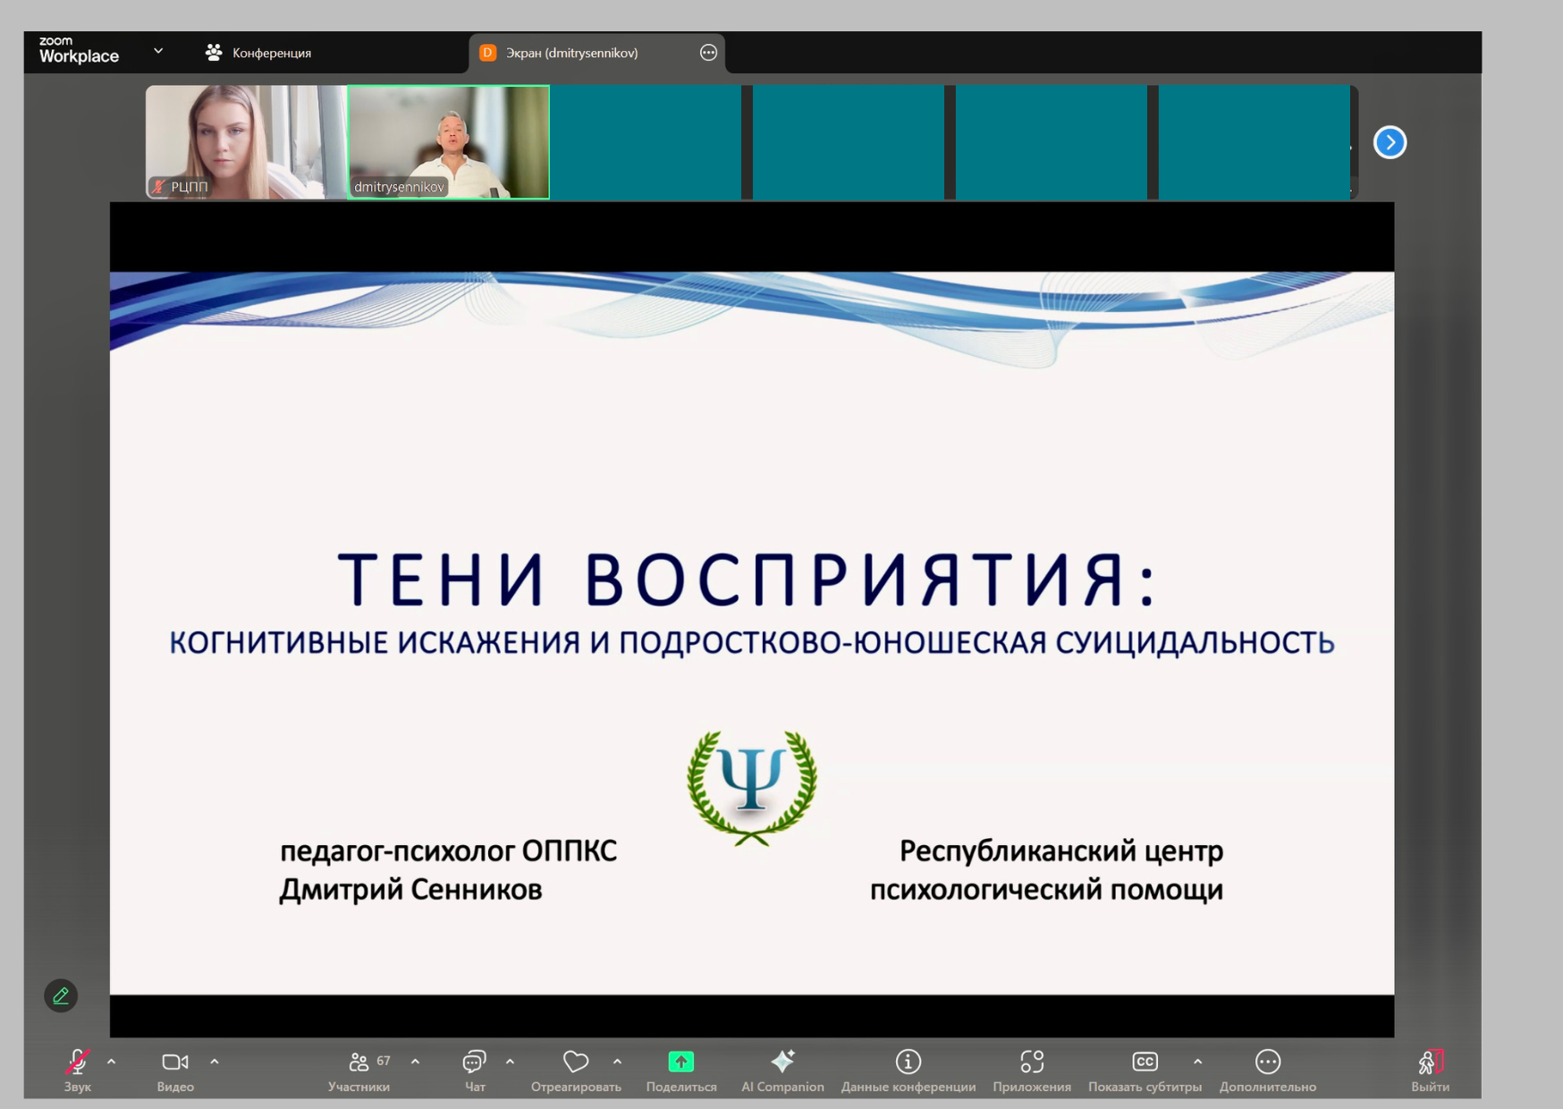Open AI Companion

click(x=782, y=1070)
